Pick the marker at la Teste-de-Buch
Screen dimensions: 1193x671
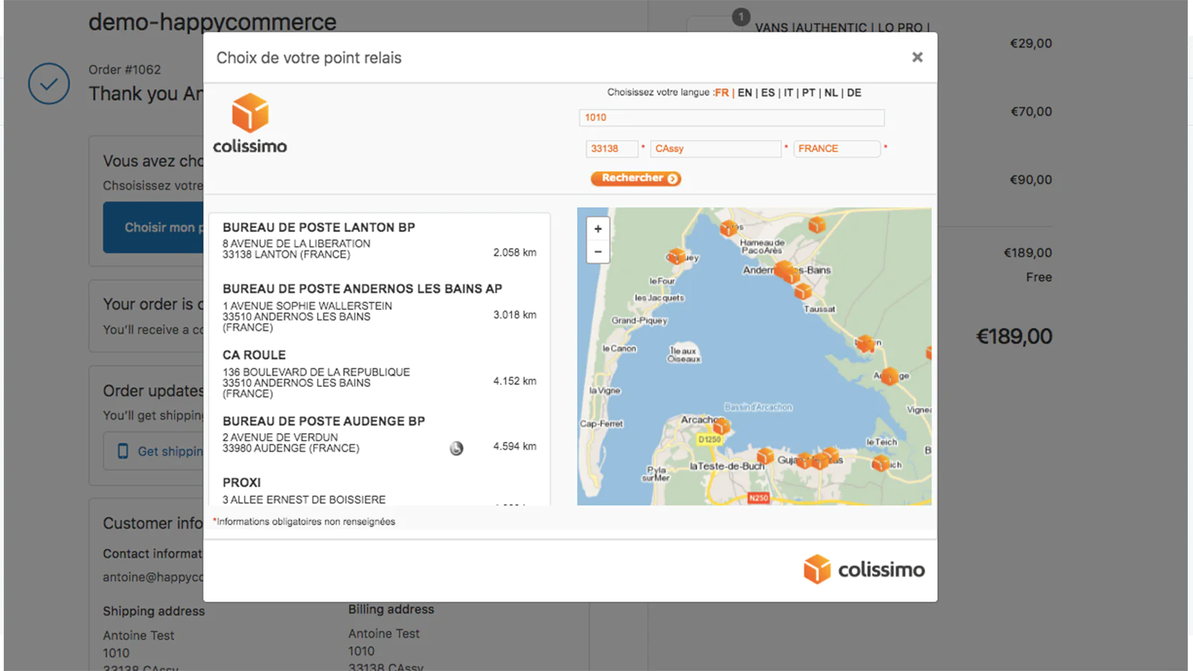tap(765, 456)
